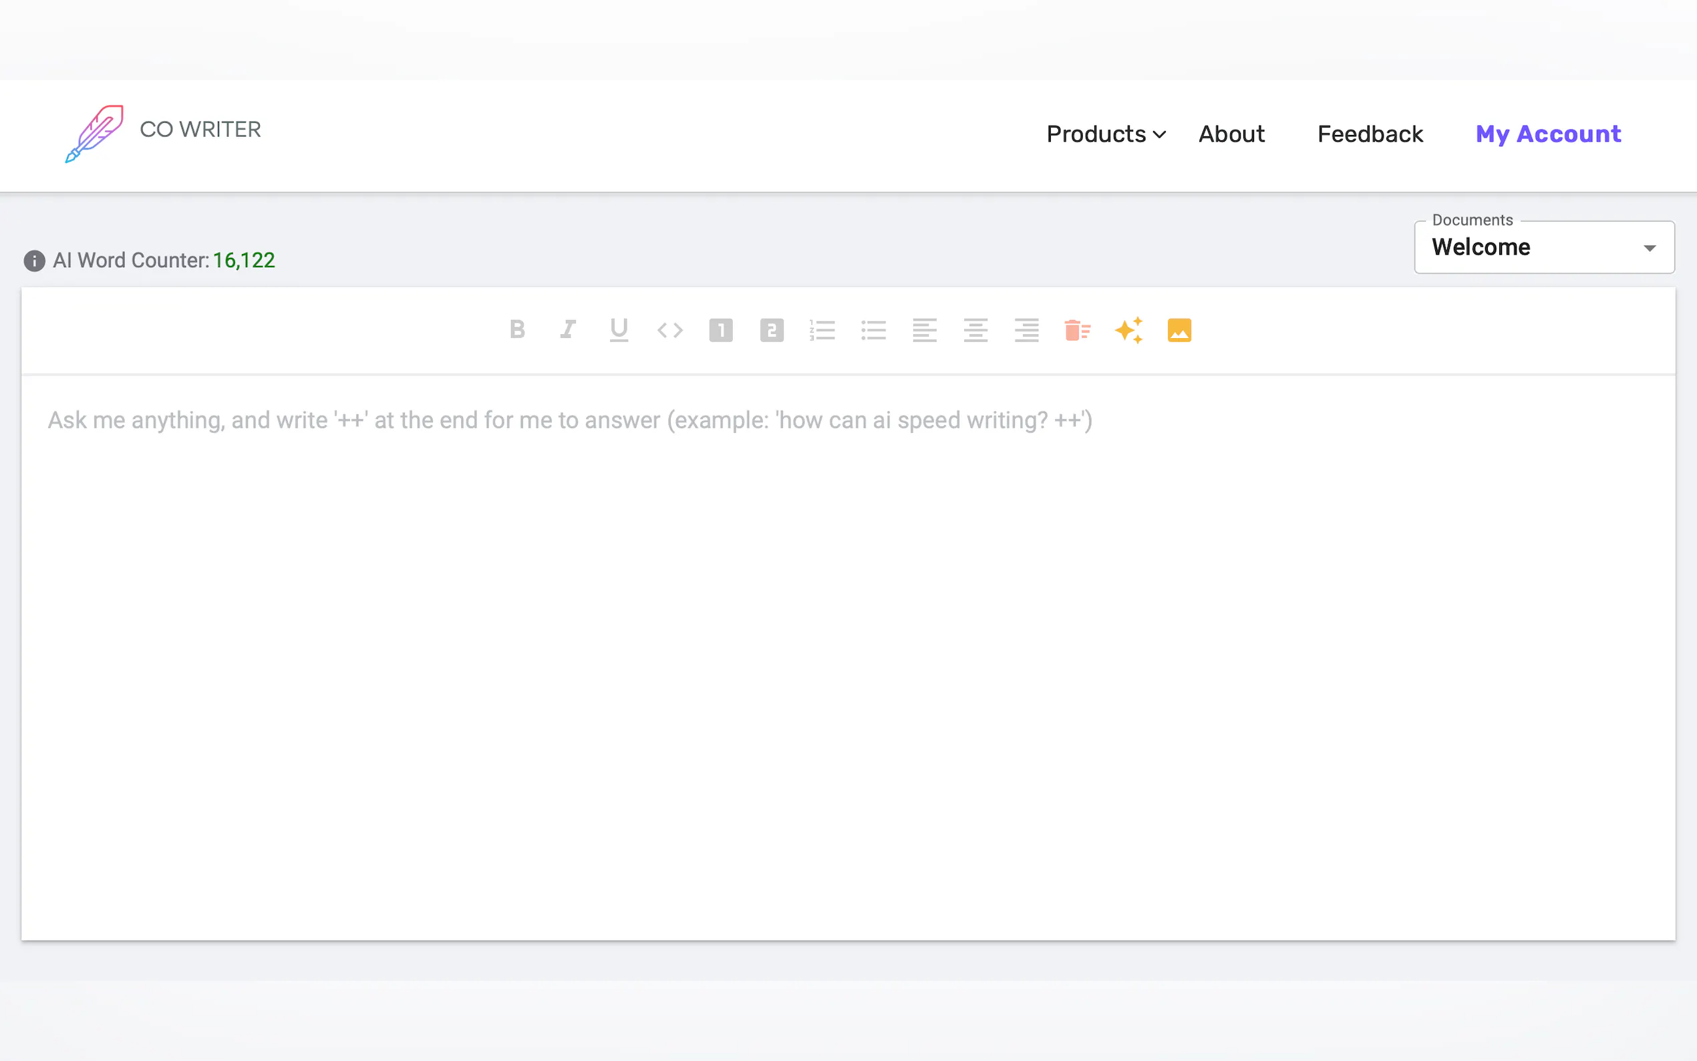This screenshot has width=1697, height=1061.
Task: Apply Heading 1 style
Action: point(720,330)
